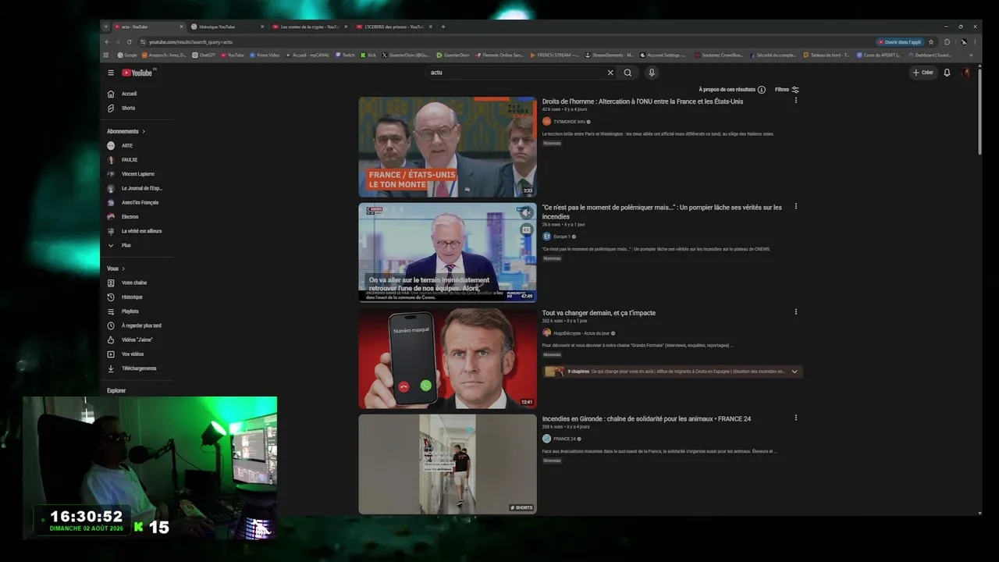This screenshot has height=562, width=999.
Task: Open more options for the pompier video
Action: 796,207
